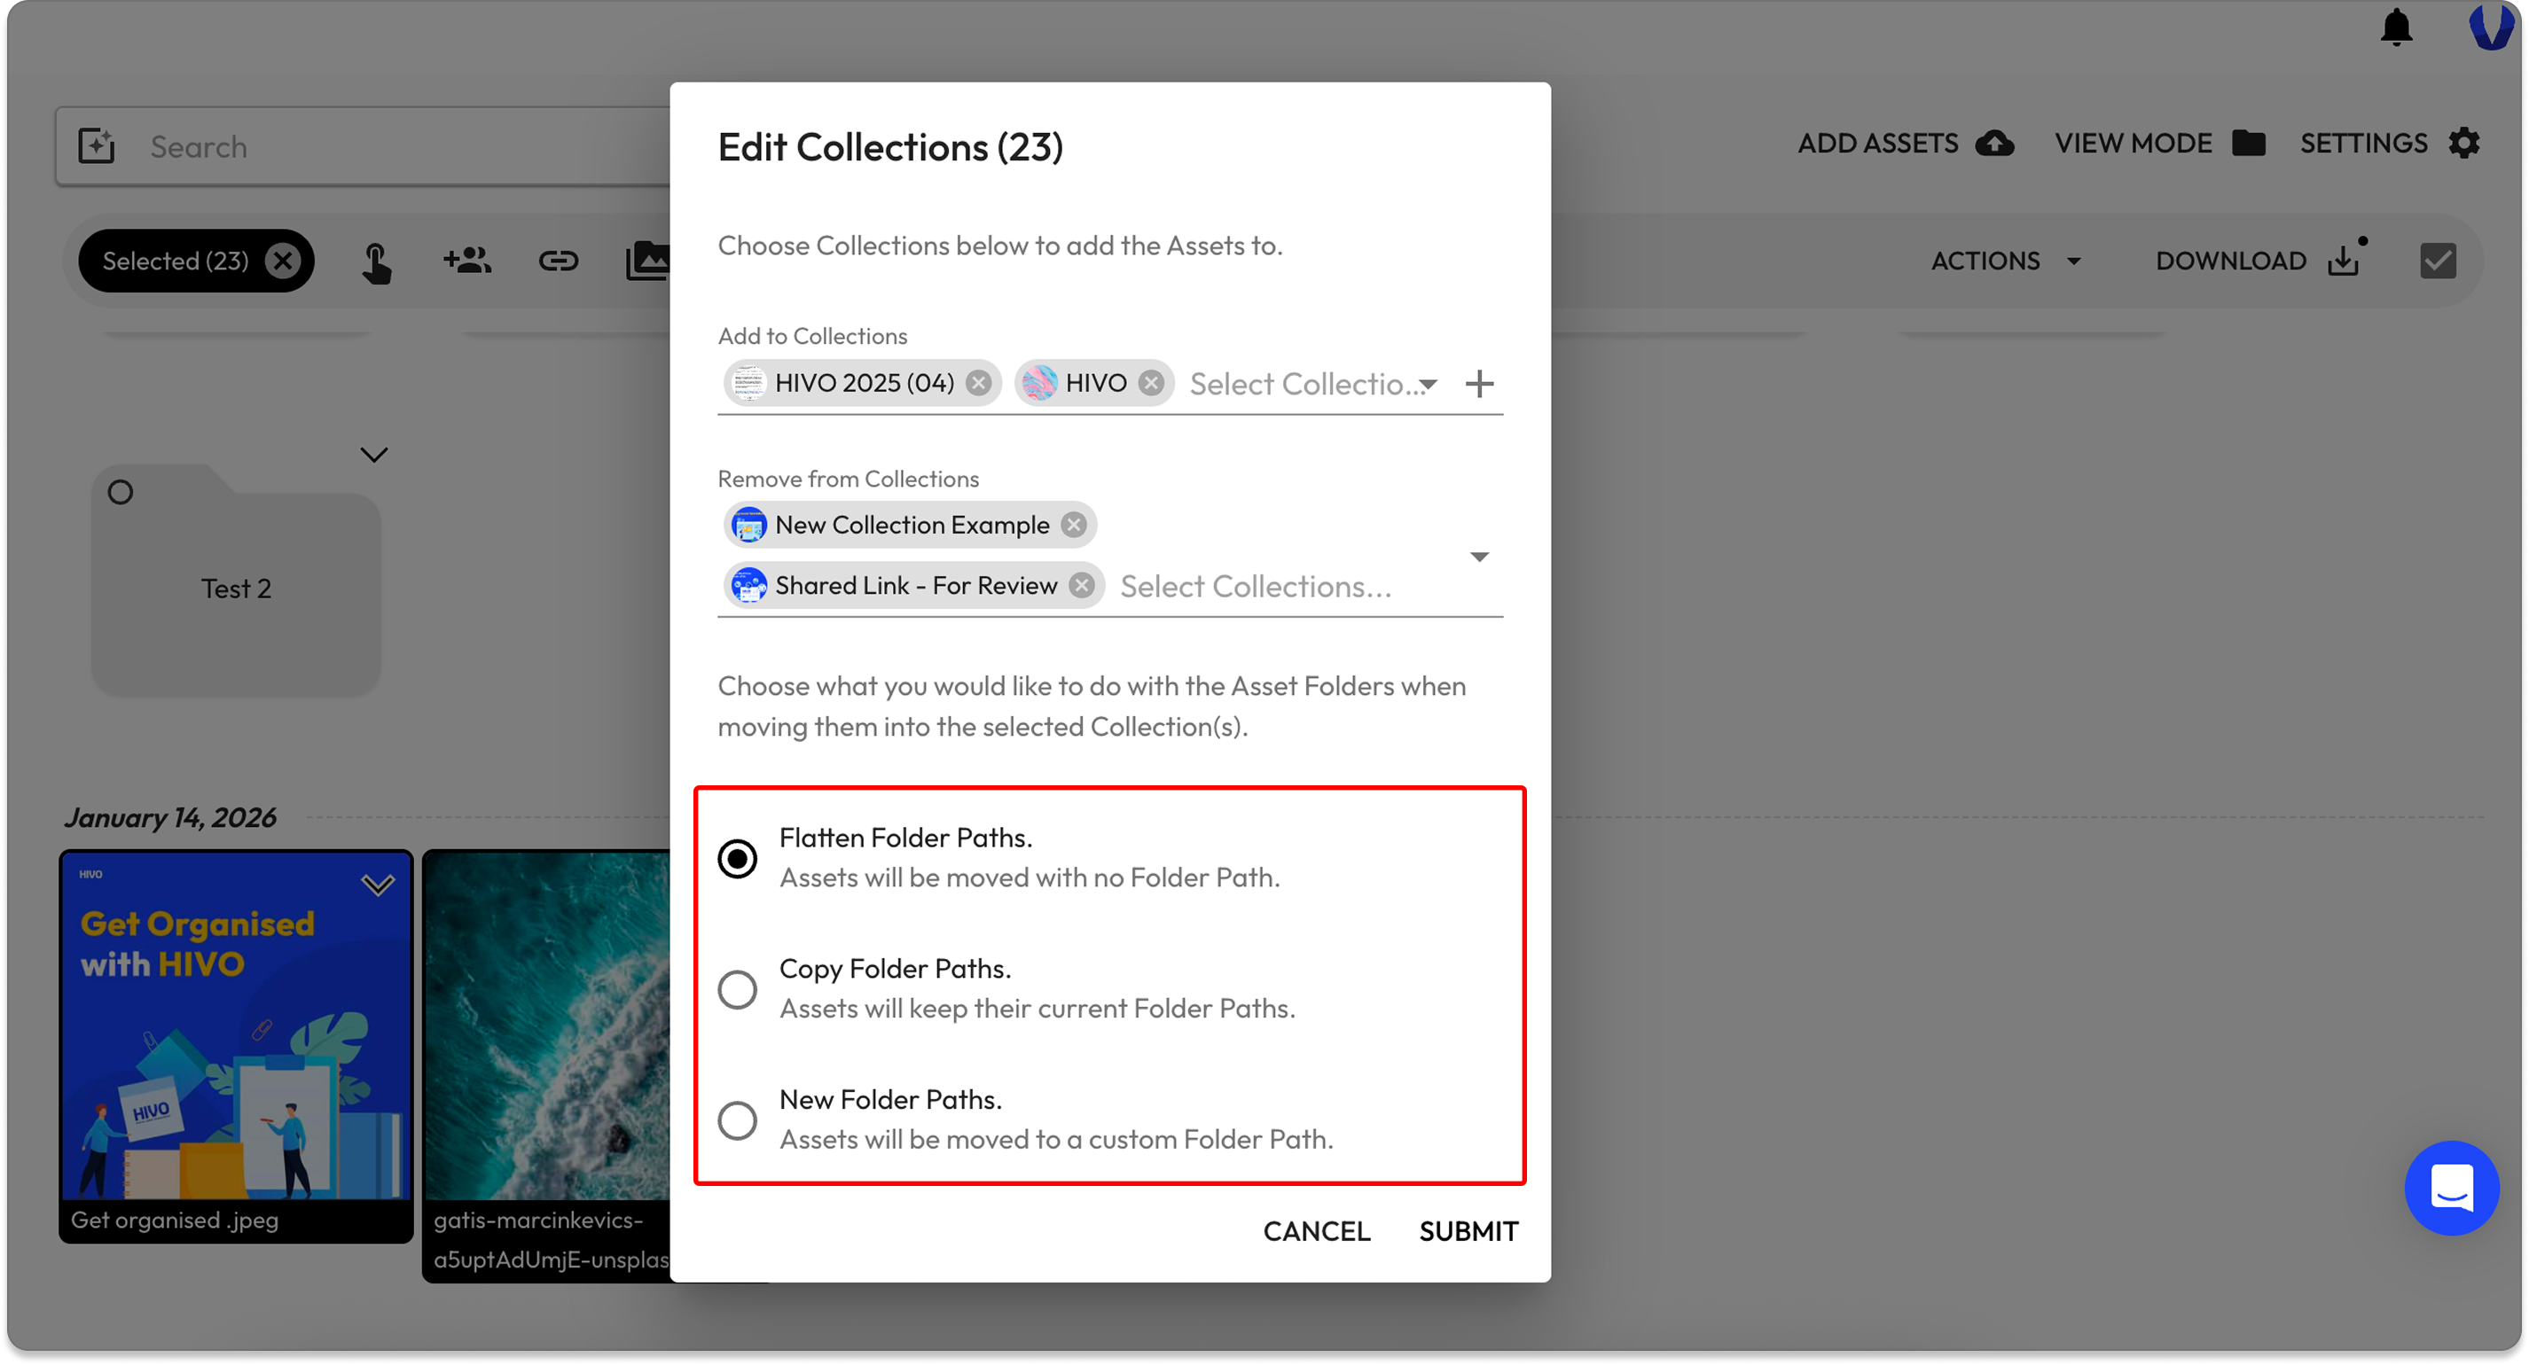The width and height of the screenshot is (2529, 1365).
Task: Remove HIVO 2025 (04) collection chip
Action: click(978, 383)
